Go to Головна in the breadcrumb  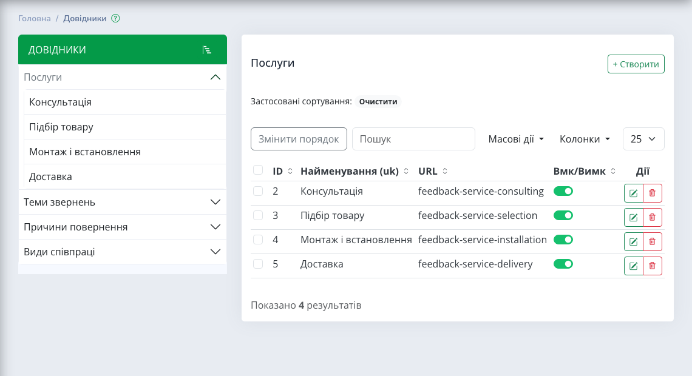coord(35,19)
